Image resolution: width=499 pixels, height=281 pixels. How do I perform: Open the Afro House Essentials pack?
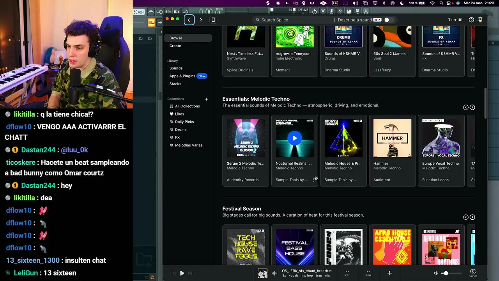392,247
